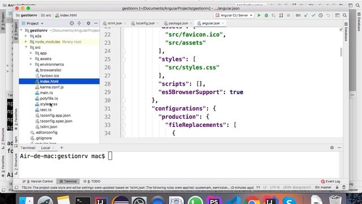Open WhatsApp from the Dock
This screenshot has width=362, height=204.
pyautogui.click(x=195, y=200)
